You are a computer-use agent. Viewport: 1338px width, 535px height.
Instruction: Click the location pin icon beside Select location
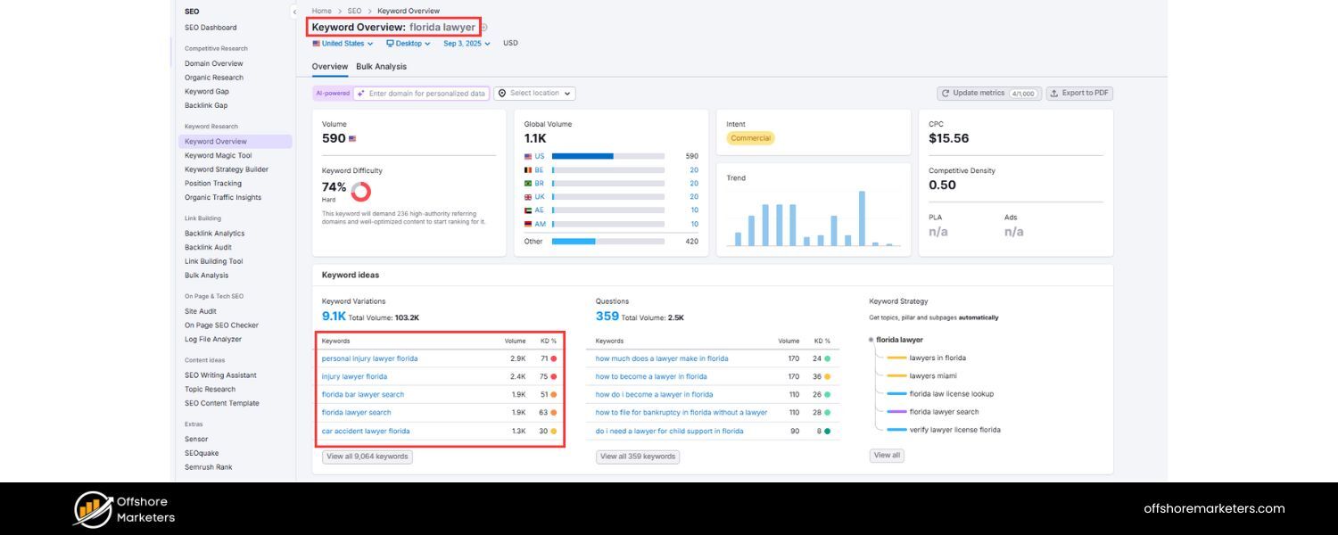click(x=502, y=93)
